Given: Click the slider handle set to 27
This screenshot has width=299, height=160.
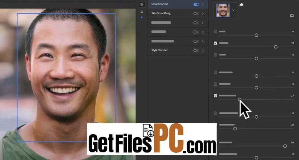Looking at the screenshot, I should point(276,47).
